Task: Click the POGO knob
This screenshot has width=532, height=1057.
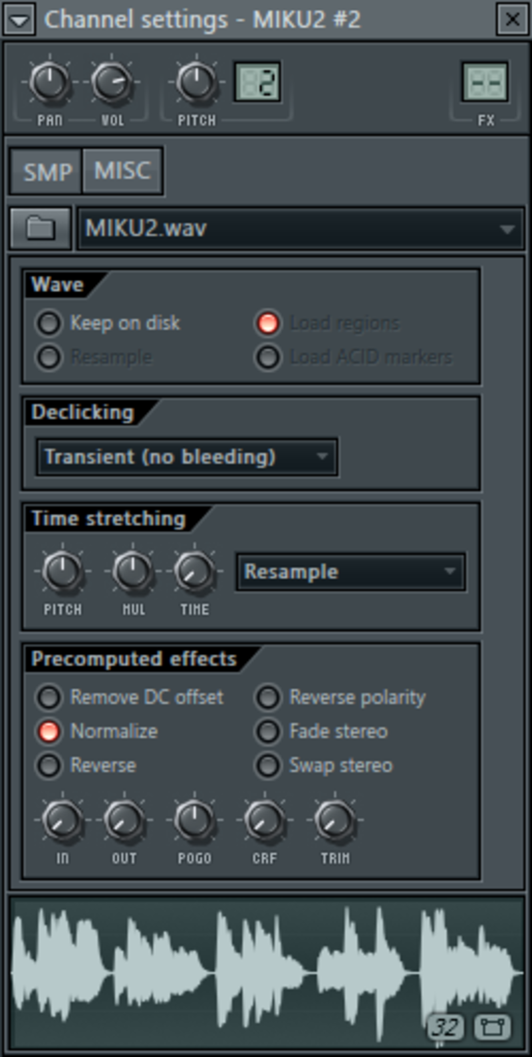Action: click(x=194, y=820)
